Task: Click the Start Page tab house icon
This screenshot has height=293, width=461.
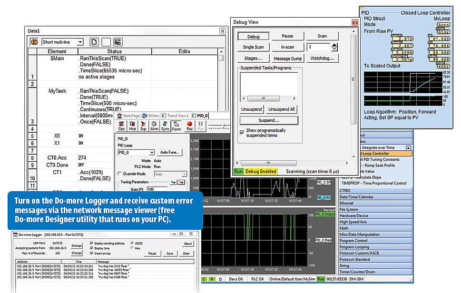Action: (120, 116)
